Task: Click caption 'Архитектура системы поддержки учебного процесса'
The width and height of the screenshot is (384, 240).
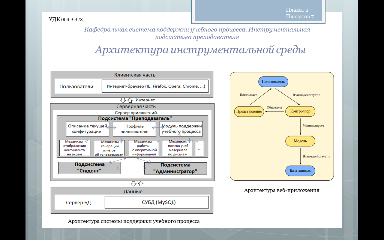Action: (134, 221)
